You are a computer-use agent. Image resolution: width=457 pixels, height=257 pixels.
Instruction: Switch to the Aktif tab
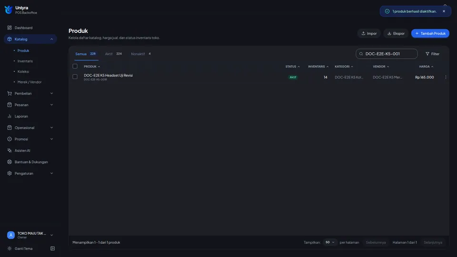coord(113,54)
